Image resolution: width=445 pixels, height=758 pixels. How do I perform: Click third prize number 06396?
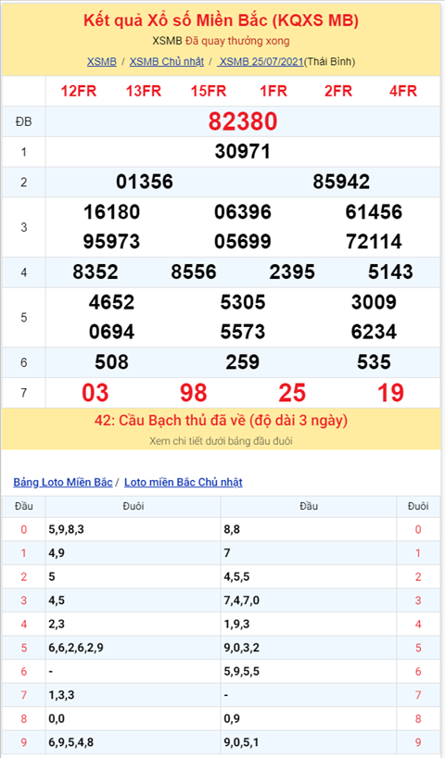[243, 211]
